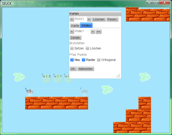This screenshot has height=135, width=172.
Task: Click the Löschen button beside Stufe
Action: pos(99,19)
